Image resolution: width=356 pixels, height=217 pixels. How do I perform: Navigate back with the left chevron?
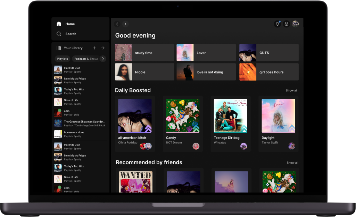click(x=117, y=24)
